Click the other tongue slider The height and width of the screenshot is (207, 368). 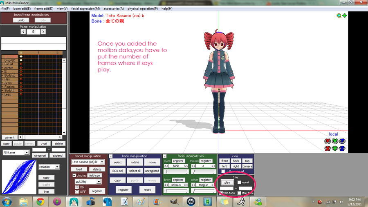point(203,191)
